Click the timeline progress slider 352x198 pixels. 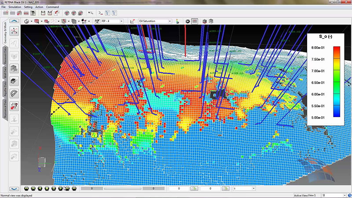coord(122,188)
